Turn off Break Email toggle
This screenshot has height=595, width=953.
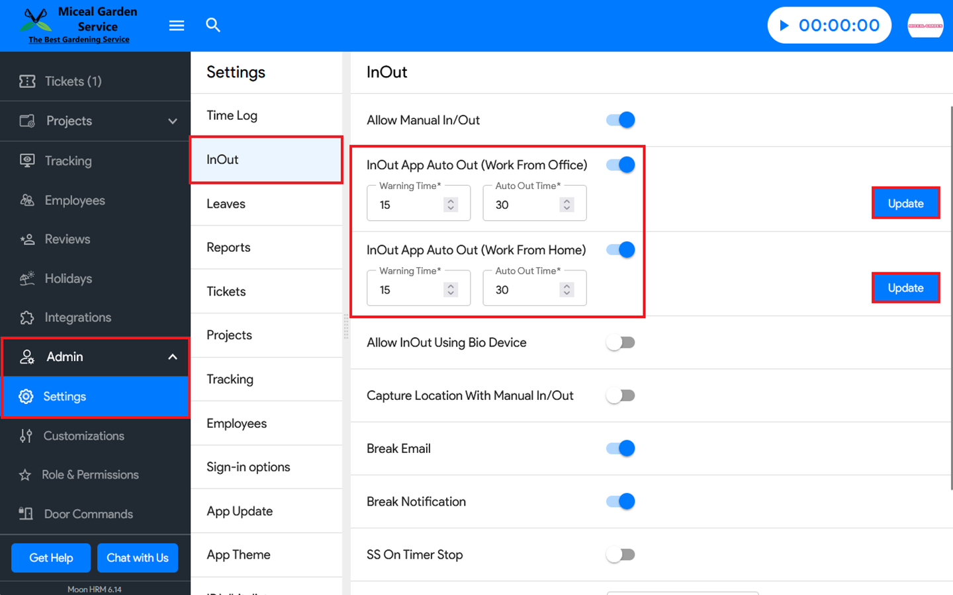pyautogui.click(x=621, y=448)
